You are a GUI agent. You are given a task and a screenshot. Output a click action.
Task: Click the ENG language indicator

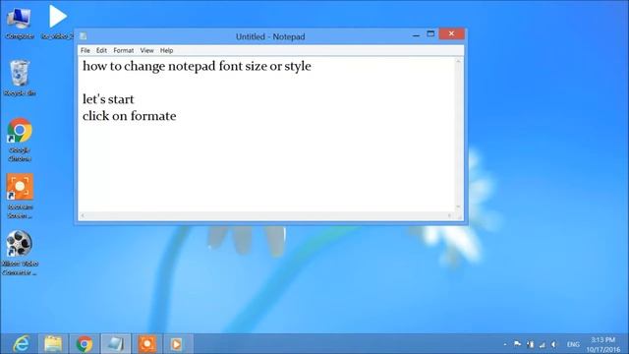pyautogui.click(x=573, y=344)
